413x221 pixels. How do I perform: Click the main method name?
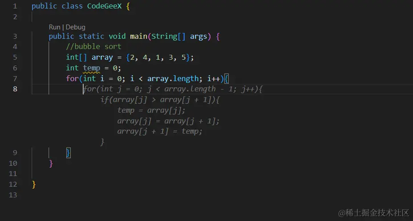(138, 36)
